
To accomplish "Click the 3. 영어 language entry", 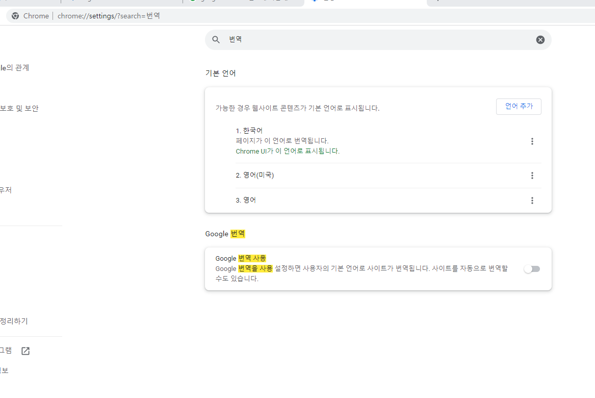I will 246,200.
